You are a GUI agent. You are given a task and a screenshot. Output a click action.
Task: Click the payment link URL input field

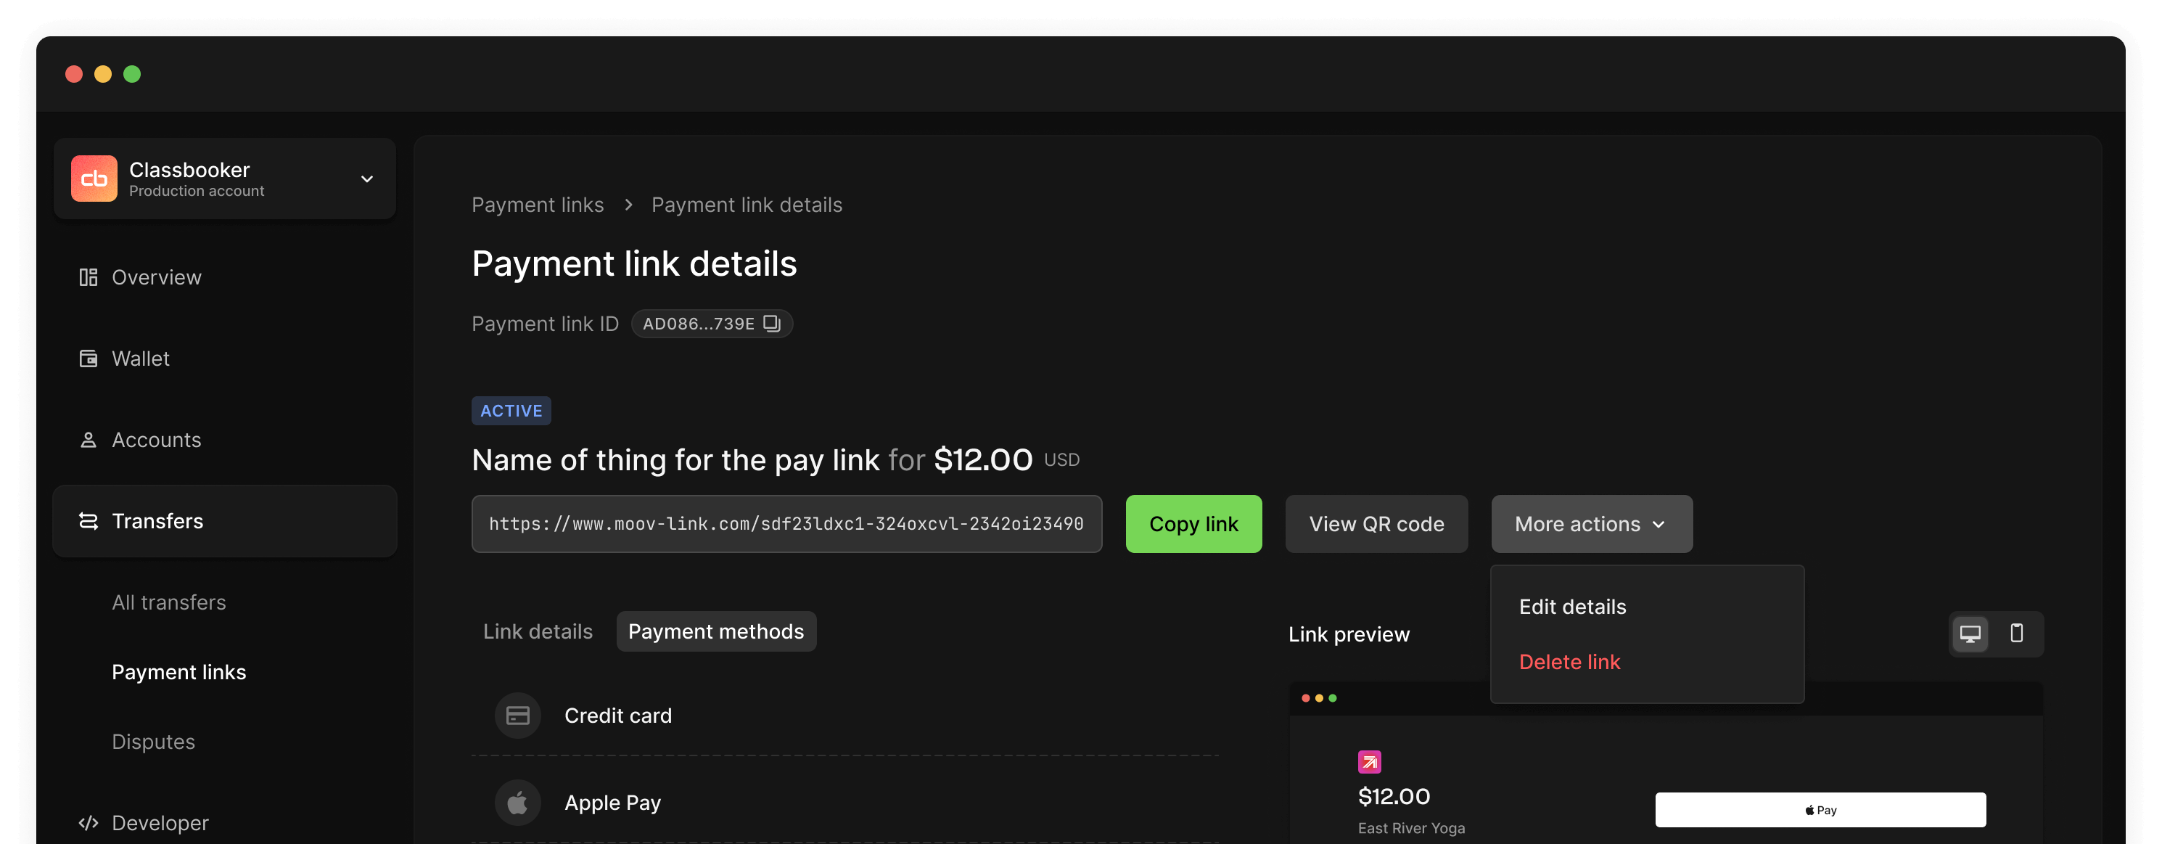(x=787, y=524)
